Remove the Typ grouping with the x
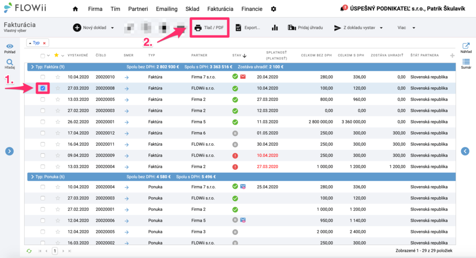Screen dimensions: 476x258 [44, 43]
